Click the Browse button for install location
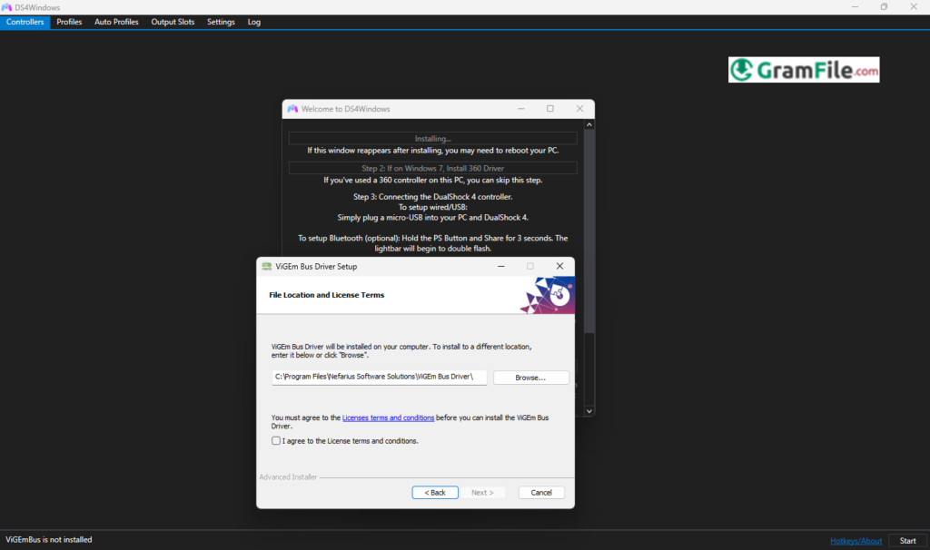 [x=530, y=377]
